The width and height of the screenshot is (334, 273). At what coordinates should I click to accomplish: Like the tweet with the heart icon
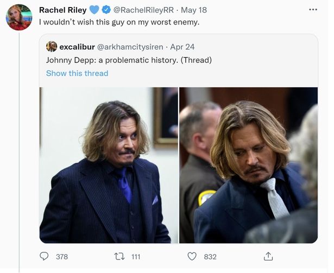coord(192,256)
